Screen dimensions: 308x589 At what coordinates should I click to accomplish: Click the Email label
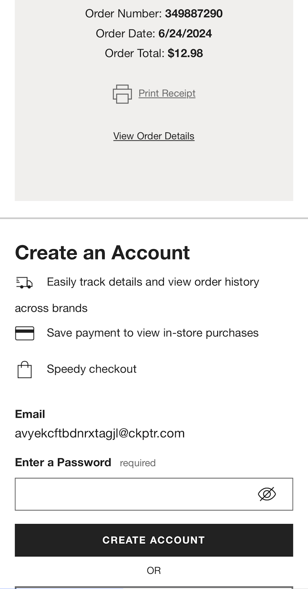[x=30, y=414]
